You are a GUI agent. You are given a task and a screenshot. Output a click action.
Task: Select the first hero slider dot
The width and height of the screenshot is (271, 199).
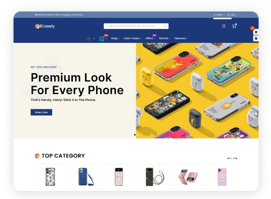135,135
